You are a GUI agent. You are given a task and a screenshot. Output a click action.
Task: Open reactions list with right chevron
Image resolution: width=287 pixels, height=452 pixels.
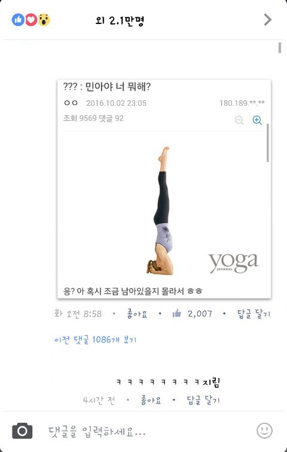pyautogui.click(x=268, y=20)
